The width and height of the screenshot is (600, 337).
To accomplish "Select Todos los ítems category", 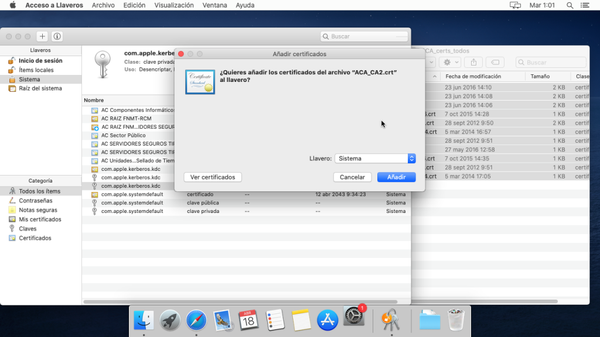I will click(x=39, y=191).
